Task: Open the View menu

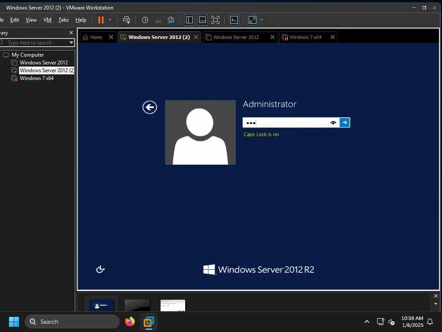Action: pyautogui.click(x=31, y=20)
